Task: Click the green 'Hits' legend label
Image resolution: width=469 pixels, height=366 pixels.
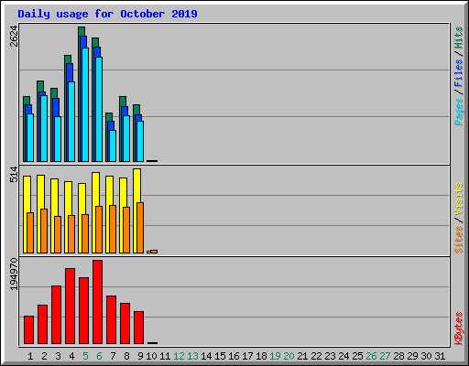Action: pos(459,38)
